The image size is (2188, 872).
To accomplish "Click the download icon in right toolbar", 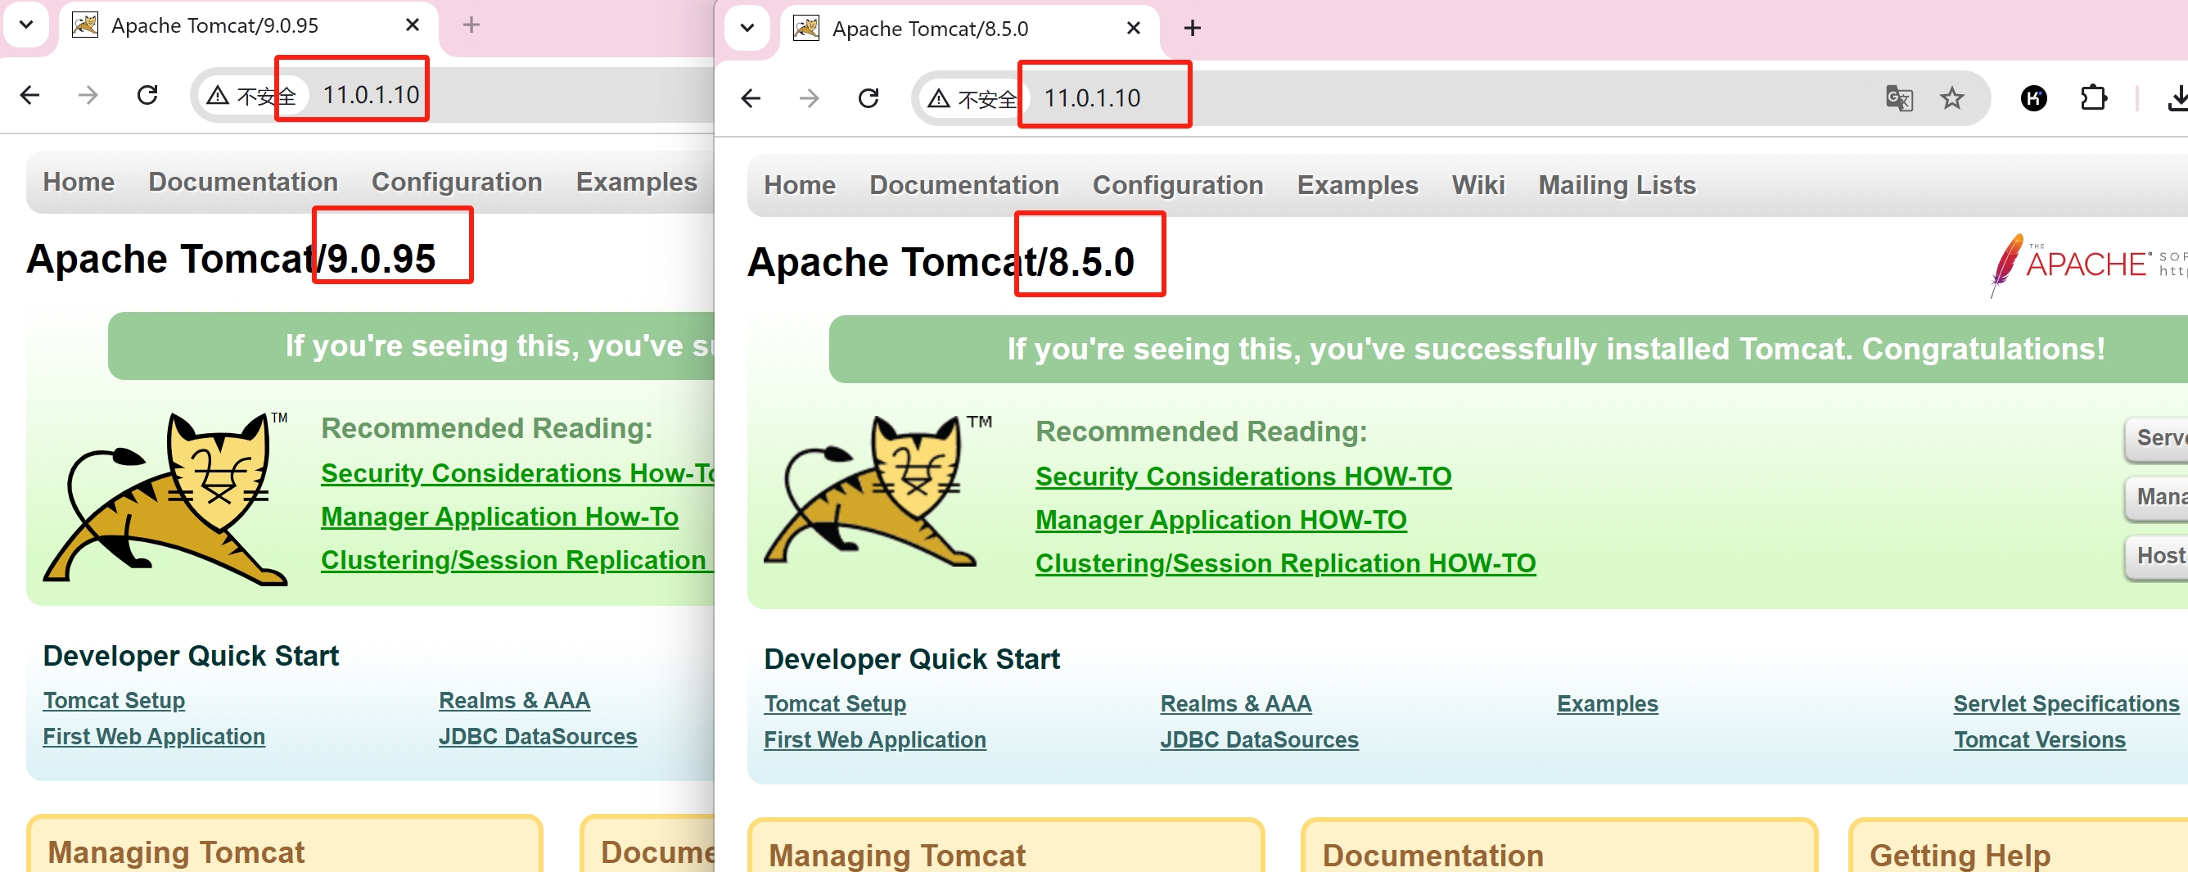I will [x=2177, y=97].
